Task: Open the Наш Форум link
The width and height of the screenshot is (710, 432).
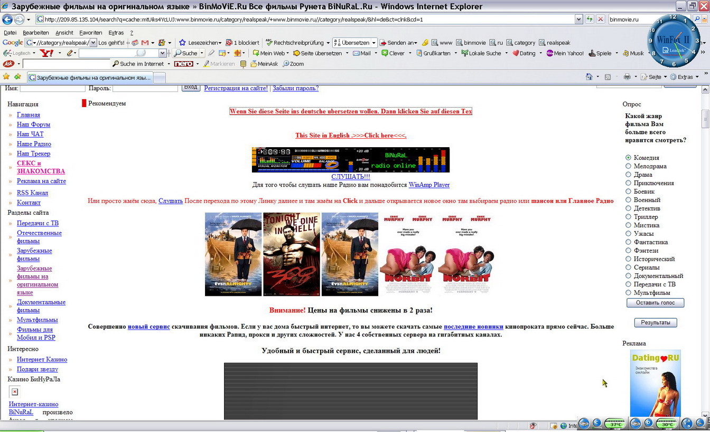Action: pos(33,124)
